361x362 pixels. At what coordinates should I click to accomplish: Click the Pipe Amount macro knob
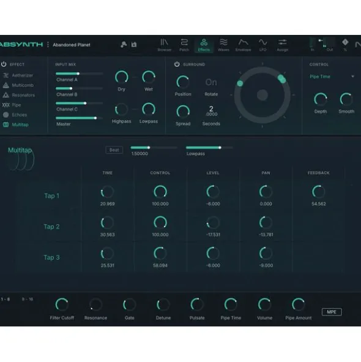(x=298, y=304)
